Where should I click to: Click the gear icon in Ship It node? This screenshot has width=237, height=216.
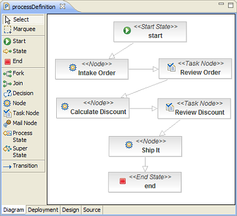click(x=129, y=145)
